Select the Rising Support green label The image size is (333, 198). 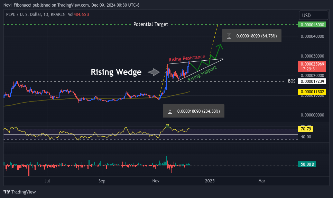click(202, 74)
